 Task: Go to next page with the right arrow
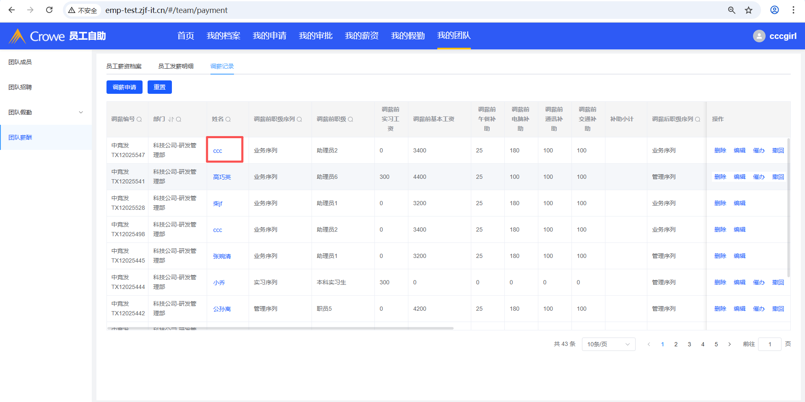(x=730, y=344)
